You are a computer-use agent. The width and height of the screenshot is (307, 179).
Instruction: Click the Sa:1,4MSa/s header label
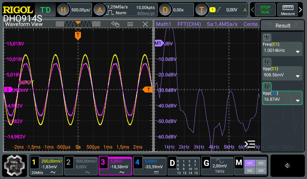coord(222,24)
